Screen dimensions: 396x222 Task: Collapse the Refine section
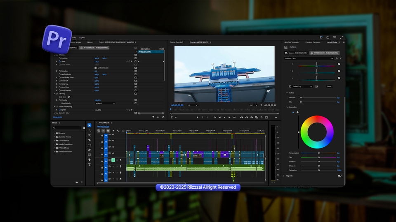coord(287,93)
